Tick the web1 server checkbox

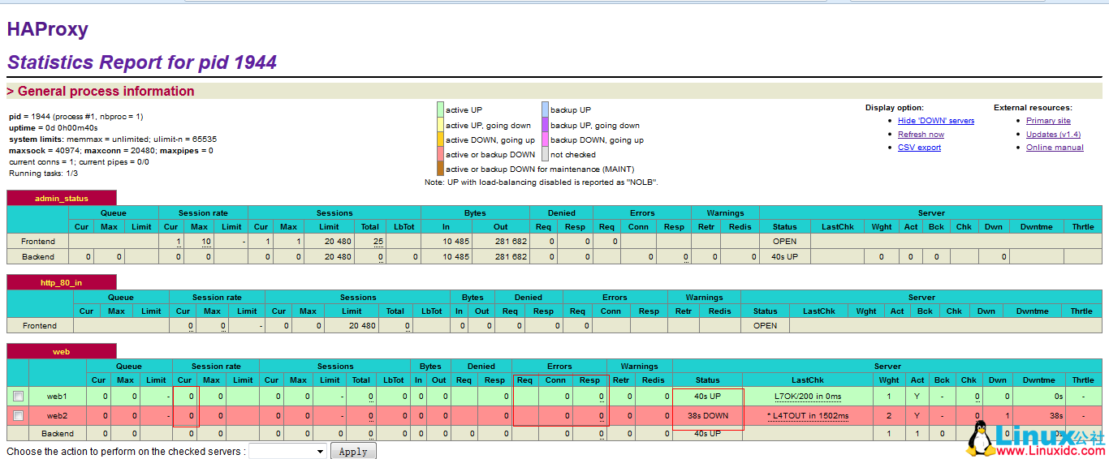click(18, 397)
